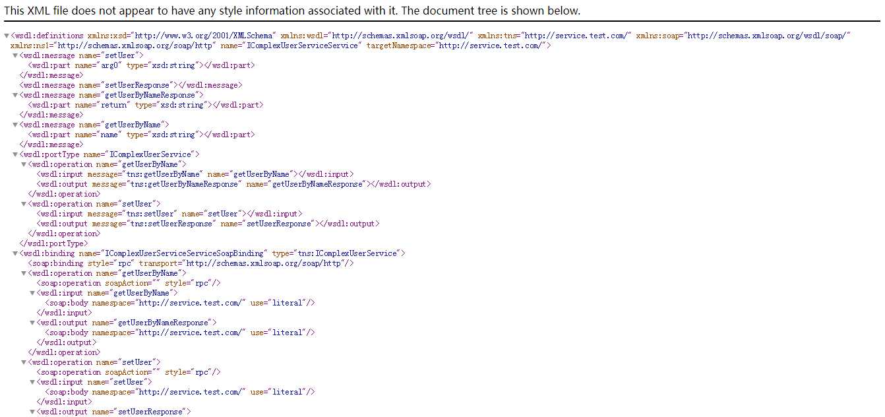Collapse setUser operation inside the binding
The image size is (885, 417).
(x=24, y=362)
